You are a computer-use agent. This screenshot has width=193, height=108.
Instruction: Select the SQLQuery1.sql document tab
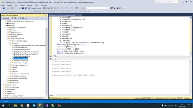click(x=62, y=15)
